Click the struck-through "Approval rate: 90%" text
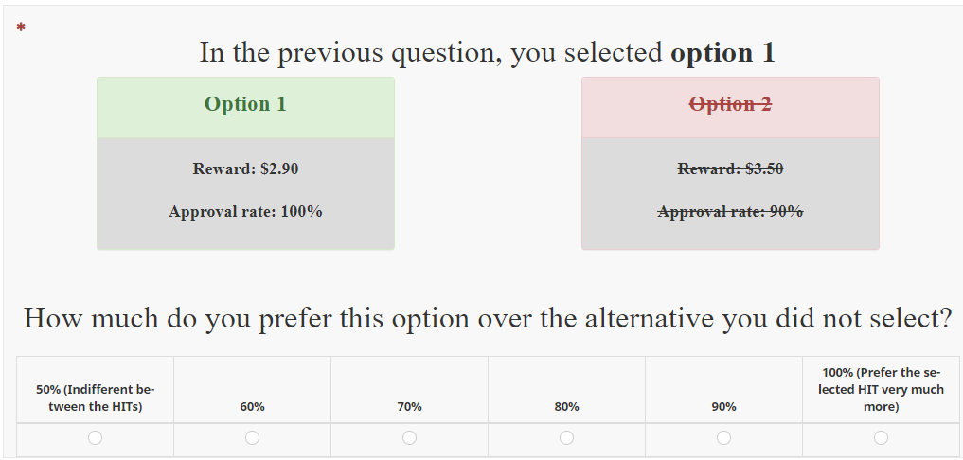Viewport: 963px width, 460px height. (730, 212)
